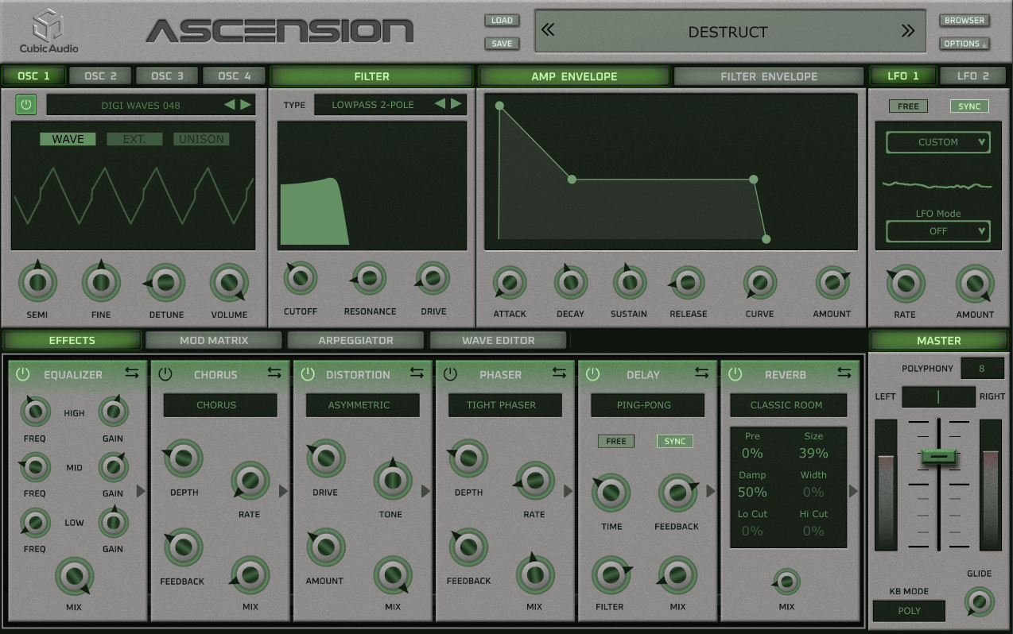Select next filter type arrow
Screen dimensions: 1013x634
point(456,104)
